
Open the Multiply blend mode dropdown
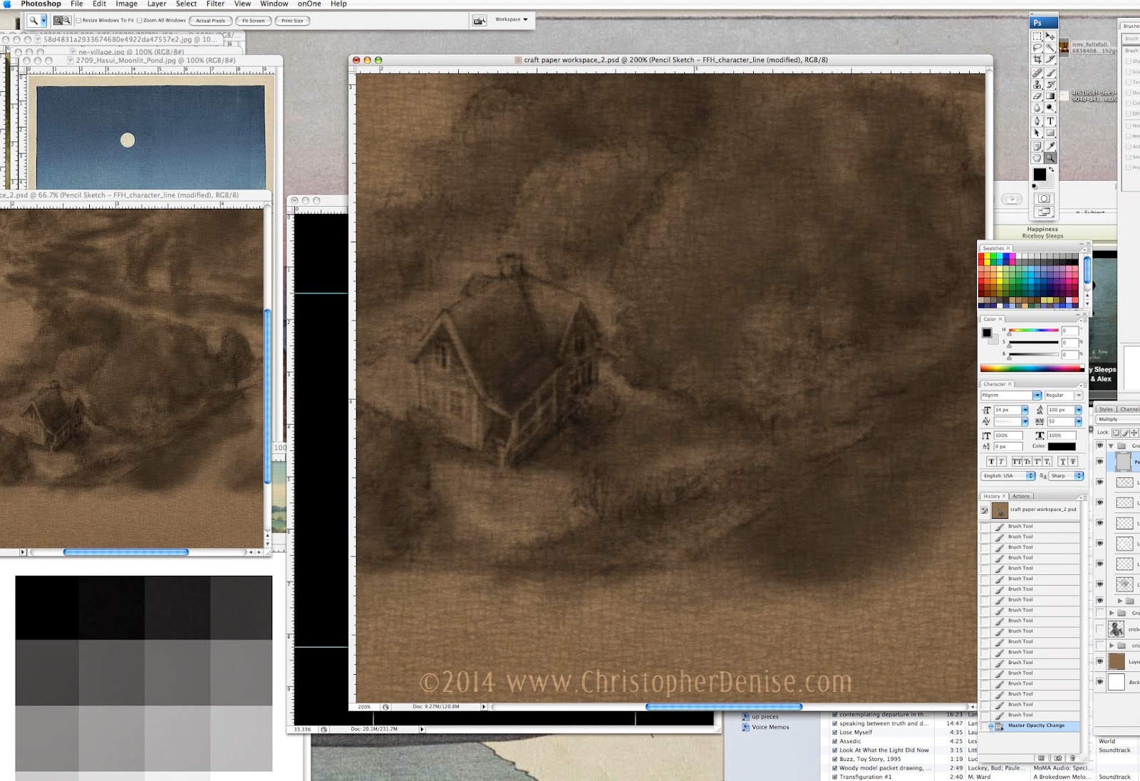tap(1118, 420)
